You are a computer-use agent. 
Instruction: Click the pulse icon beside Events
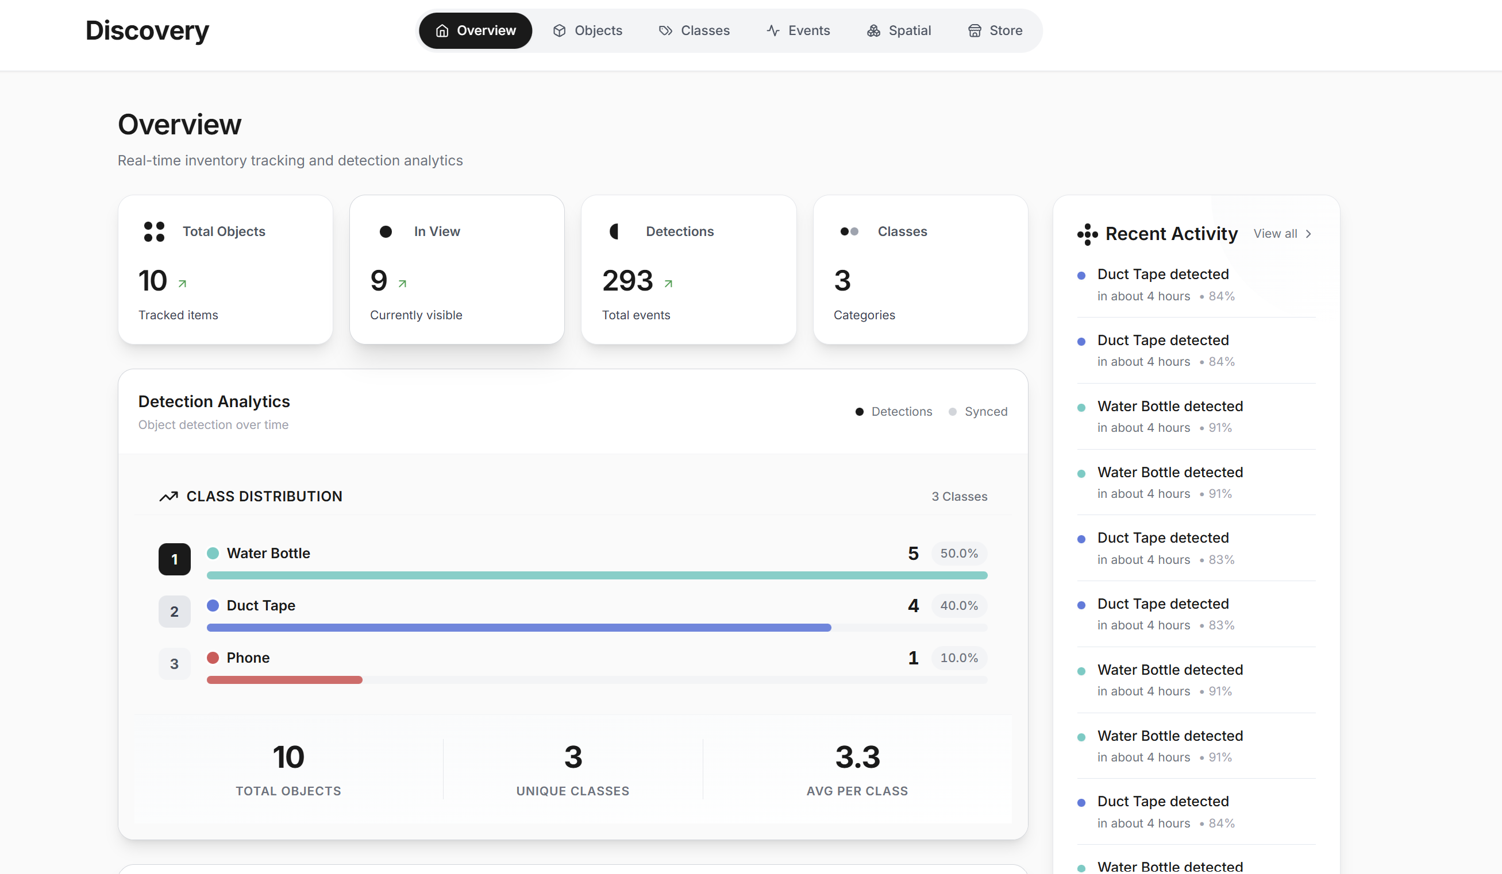[772, 30]
